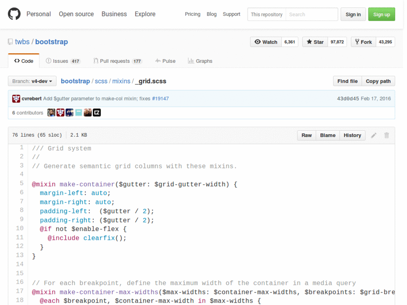Open cvrebert's profile link

tap(32, 98)
